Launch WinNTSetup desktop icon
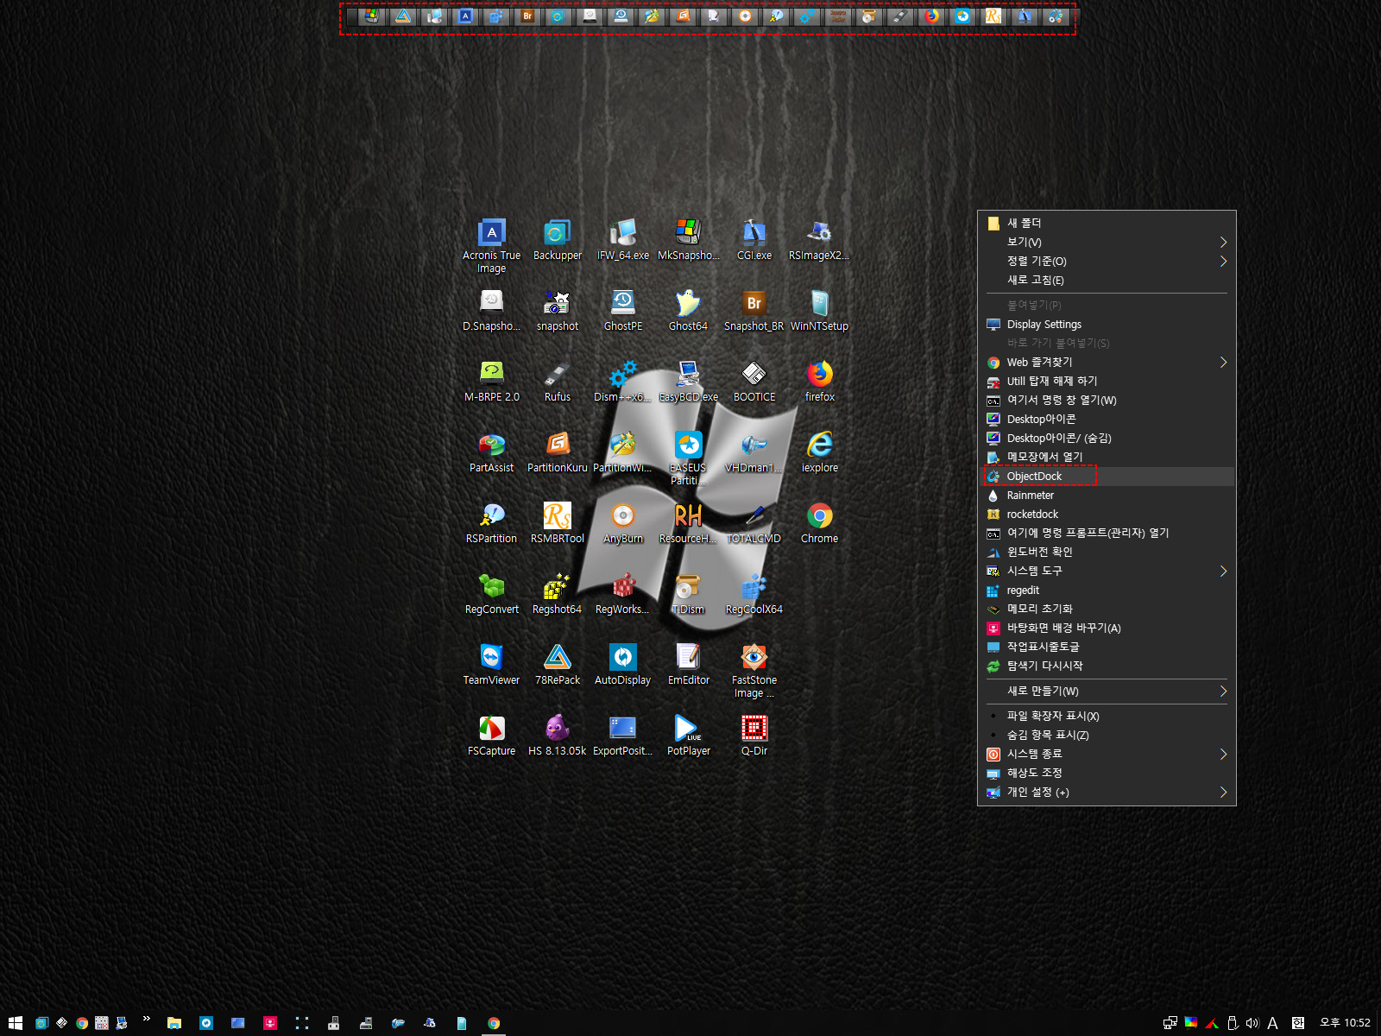The image size is (1381, 1036). coord(819,311)
